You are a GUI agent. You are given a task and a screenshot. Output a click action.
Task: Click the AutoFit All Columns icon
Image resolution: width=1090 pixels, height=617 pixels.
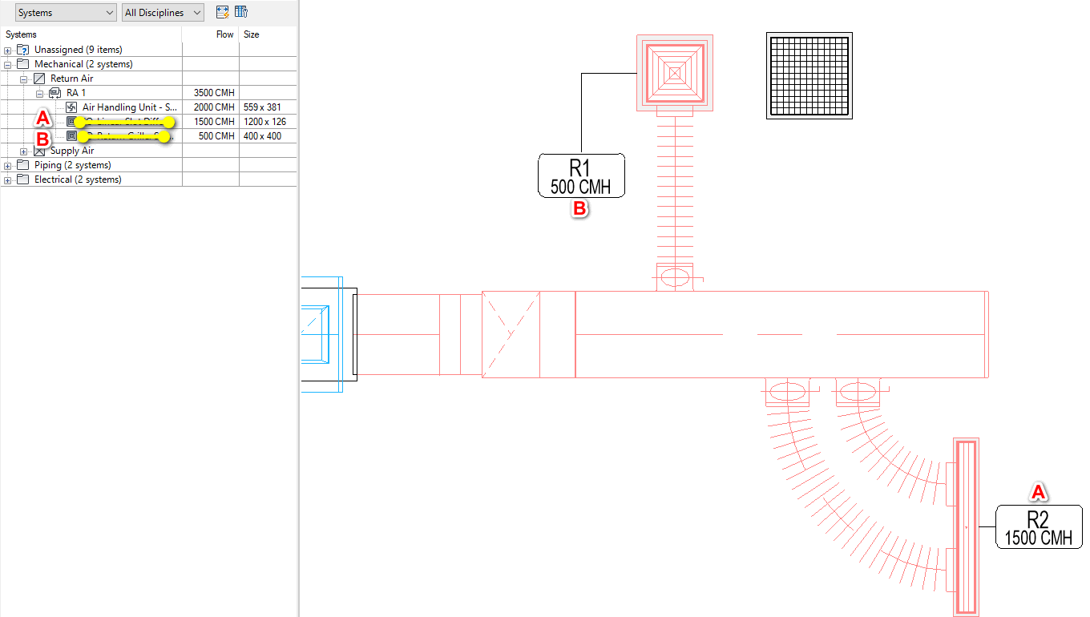pos(223,12)
